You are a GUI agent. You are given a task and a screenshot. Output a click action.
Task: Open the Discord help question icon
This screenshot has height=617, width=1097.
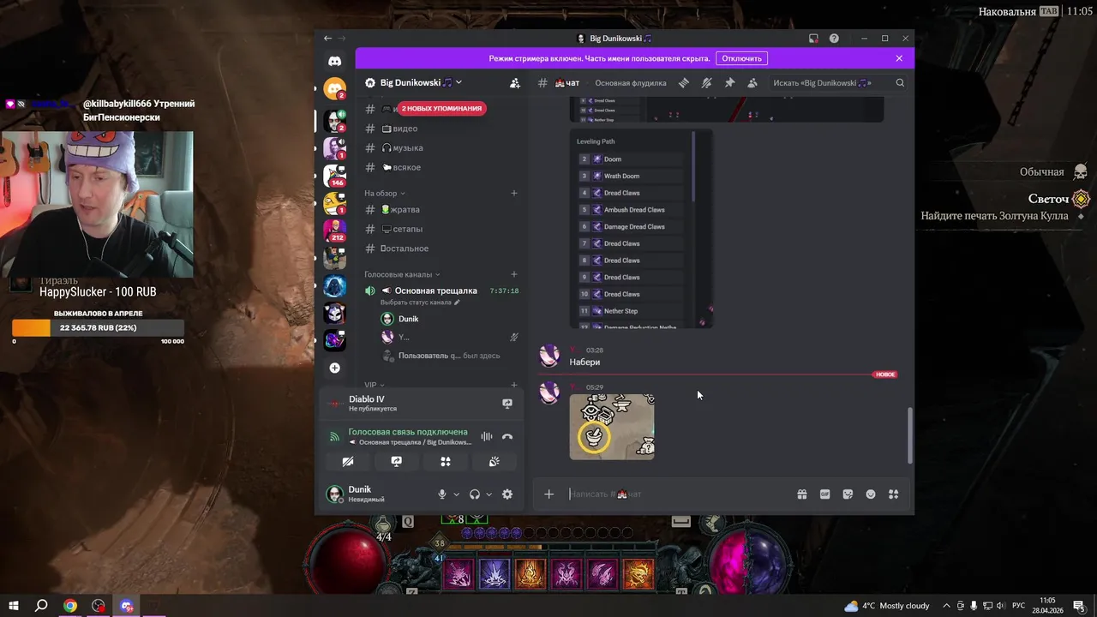tap(834, 39)
